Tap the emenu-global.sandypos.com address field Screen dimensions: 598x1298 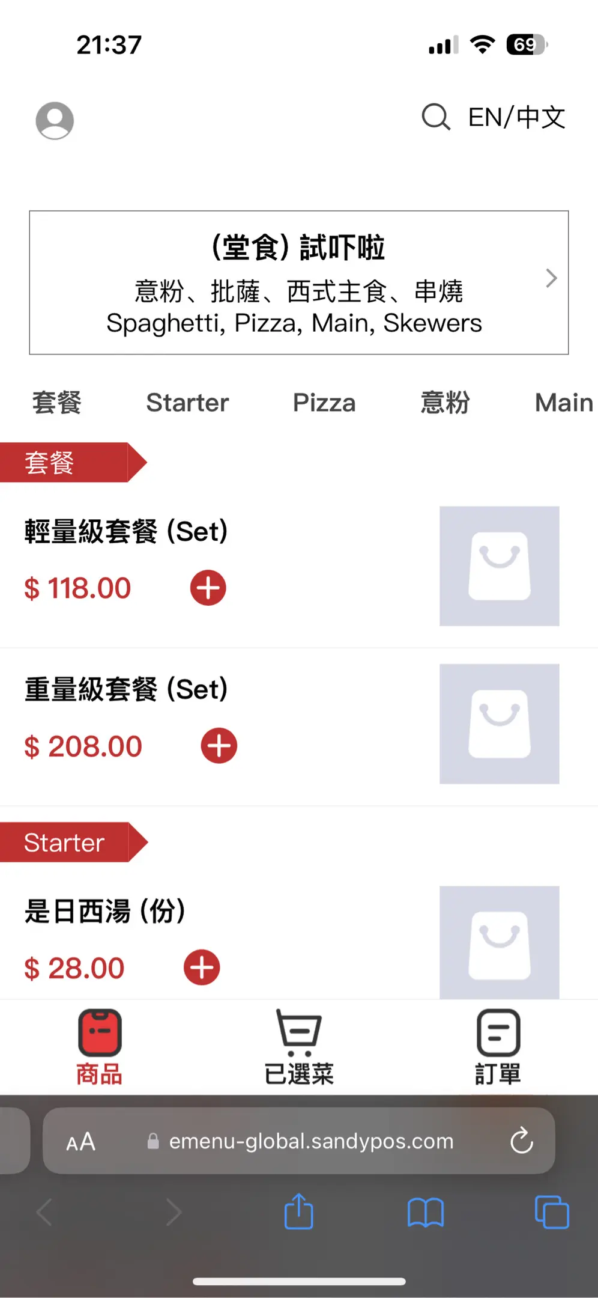(311, 1141)
